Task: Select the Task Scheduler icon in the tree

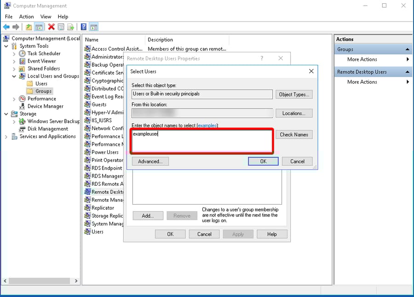Action: [x=22, y=53]
